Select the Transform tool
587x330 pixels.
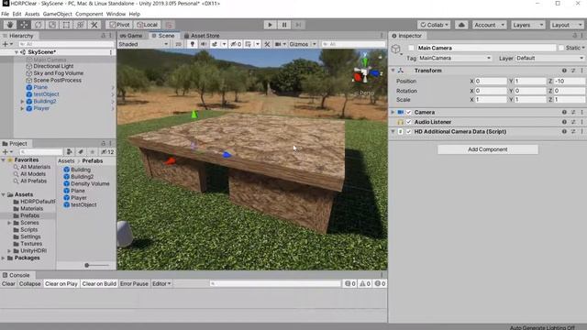coord(80,25)
